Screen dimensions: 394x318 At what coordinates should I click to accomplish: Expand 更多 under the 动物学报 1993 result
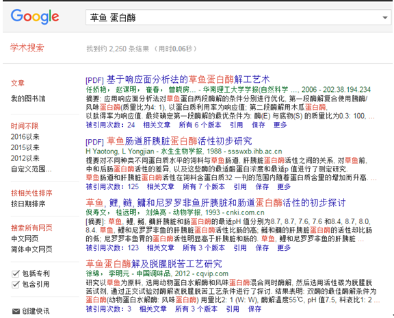[x=284, y=248]
